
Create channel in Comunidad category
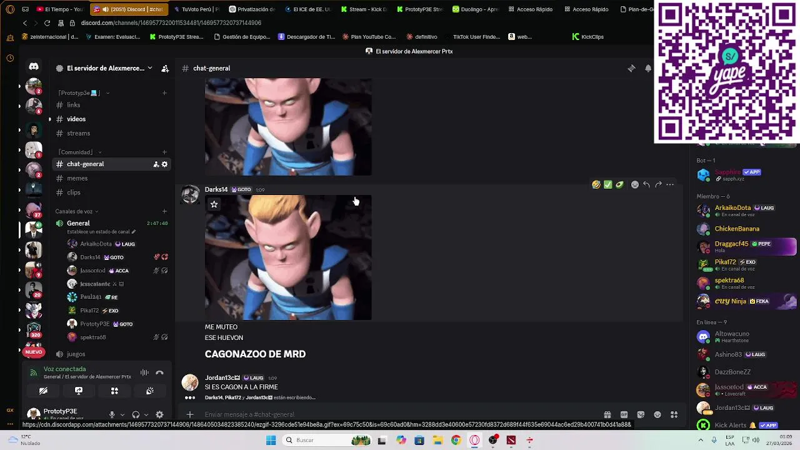tap(164, 152)
